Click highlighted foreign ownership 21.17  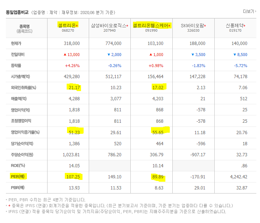coord(74,88)
